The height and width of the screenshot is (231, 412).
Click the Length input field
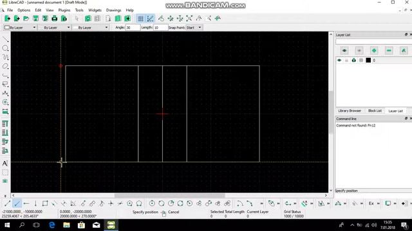coord(160,28)
